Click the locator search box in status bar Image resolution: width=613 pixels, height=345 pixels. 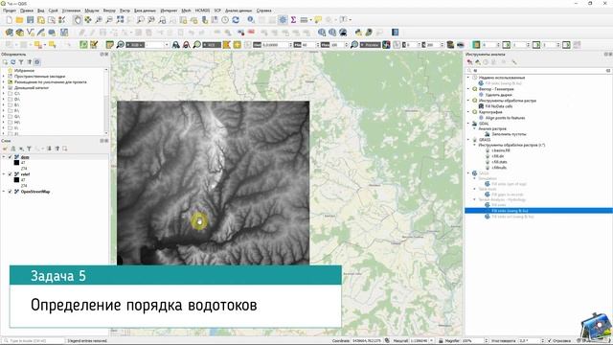[34, 341]
